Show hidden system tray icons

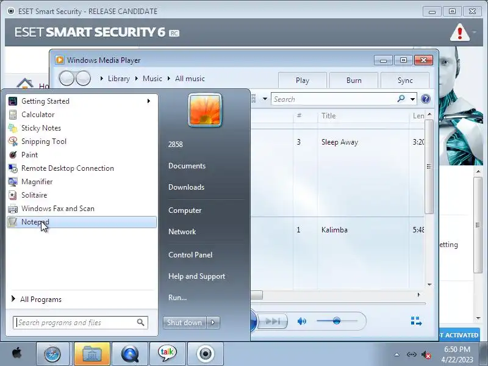pyautogui.click(x=397, y=354)
